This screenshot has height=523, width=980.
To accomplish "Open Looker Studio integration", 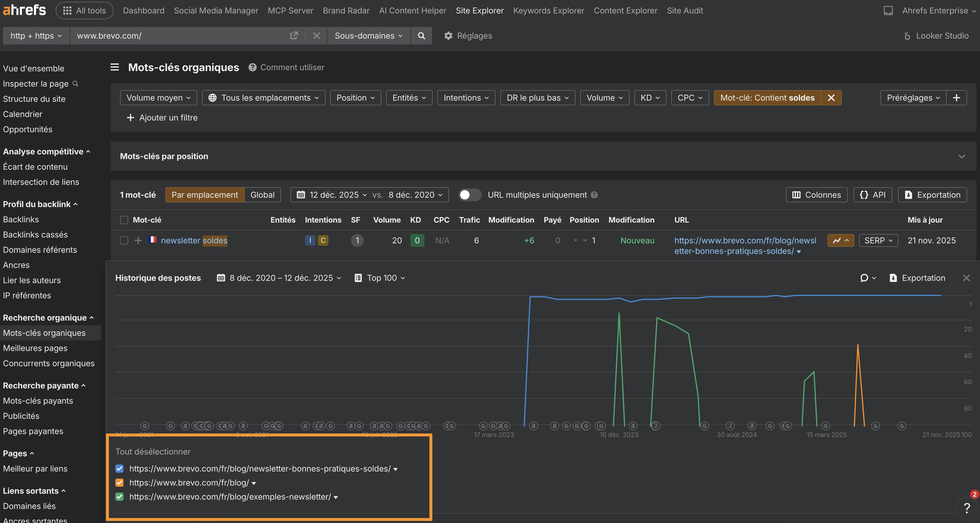I will coord(936,36).
